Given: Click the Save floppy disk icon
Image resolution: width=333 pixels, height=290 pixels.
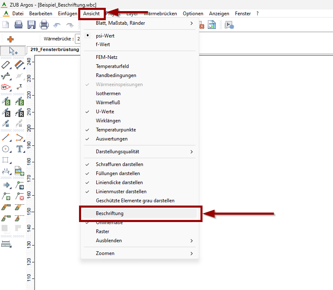Looking at the screenshot, I should pos(31,25).
